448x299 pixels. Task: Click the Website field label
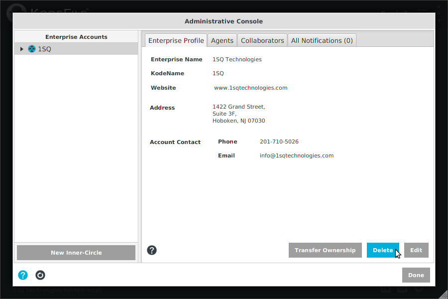pyautogui.click(x=163, y=88)
